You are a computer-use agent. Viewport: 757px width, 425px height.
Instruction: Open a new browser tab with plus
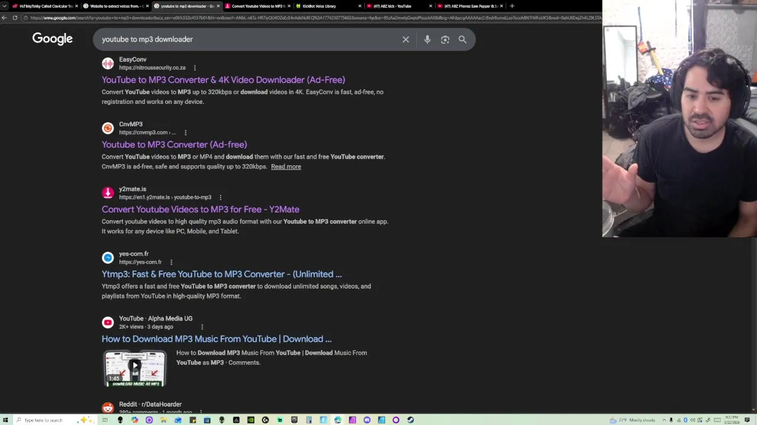tap(512, 6)
